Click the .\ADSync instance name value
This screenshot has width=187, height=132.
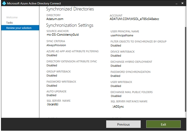coord(118,107)
